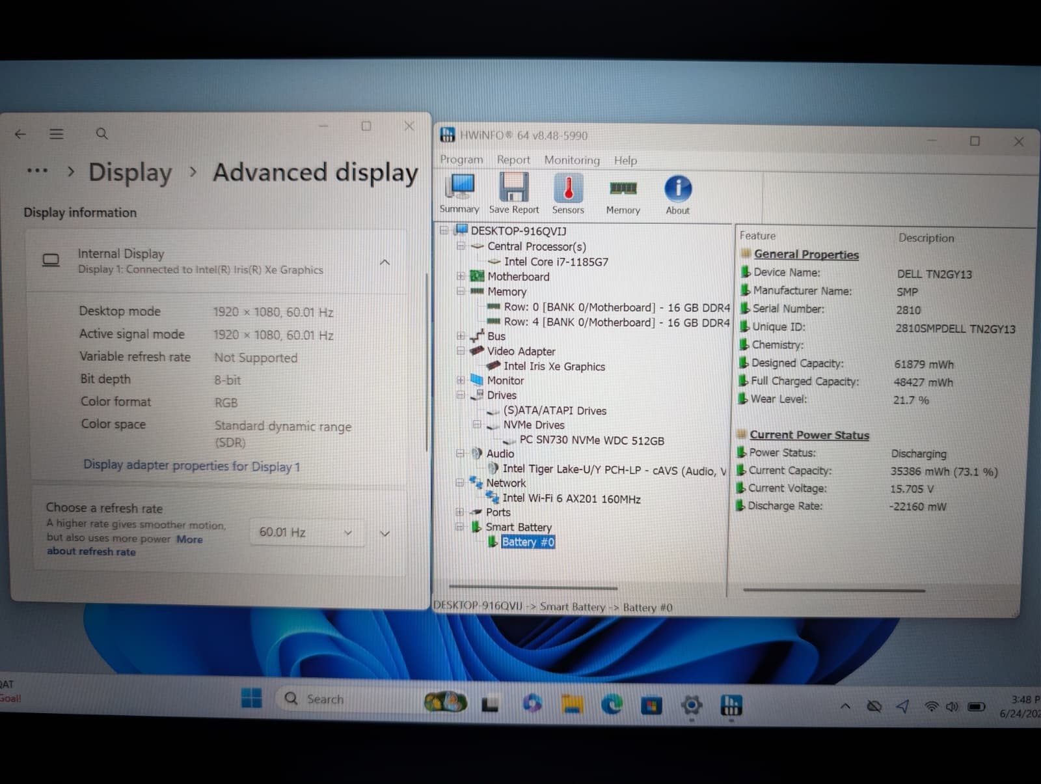Click the HWiNFO icon on the taskbar
Viewport: 1041px width, 784px height.
pyautogui.click(x=731, y=705)
